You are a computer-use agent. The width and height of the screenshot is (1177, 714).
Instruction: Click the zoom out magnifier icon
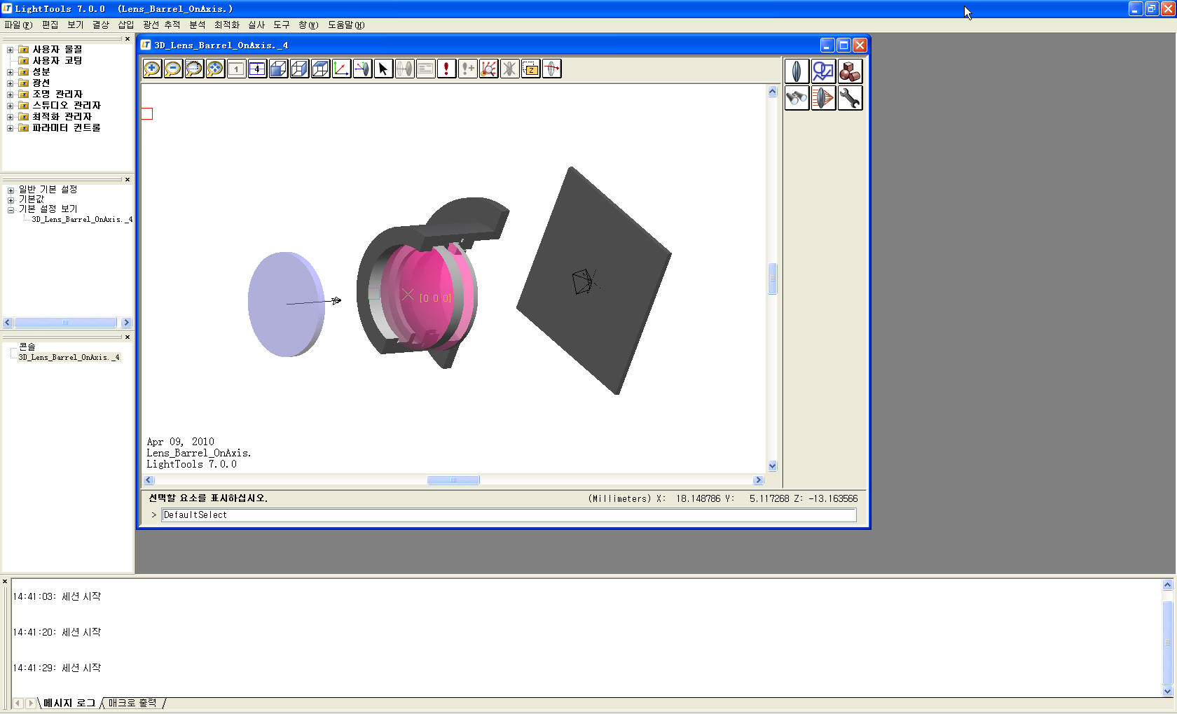click(x=173, y=69)
